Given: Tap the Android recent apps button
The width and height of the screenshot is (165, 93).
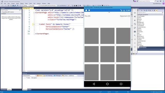Looking at the screenshot, I should click(121, 84).
